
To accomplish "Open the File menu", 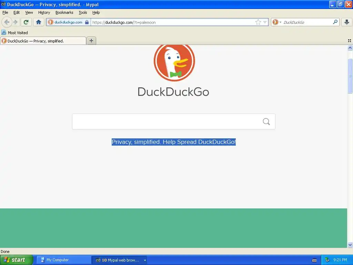I will pyautogui.click(x=5, y=12).
